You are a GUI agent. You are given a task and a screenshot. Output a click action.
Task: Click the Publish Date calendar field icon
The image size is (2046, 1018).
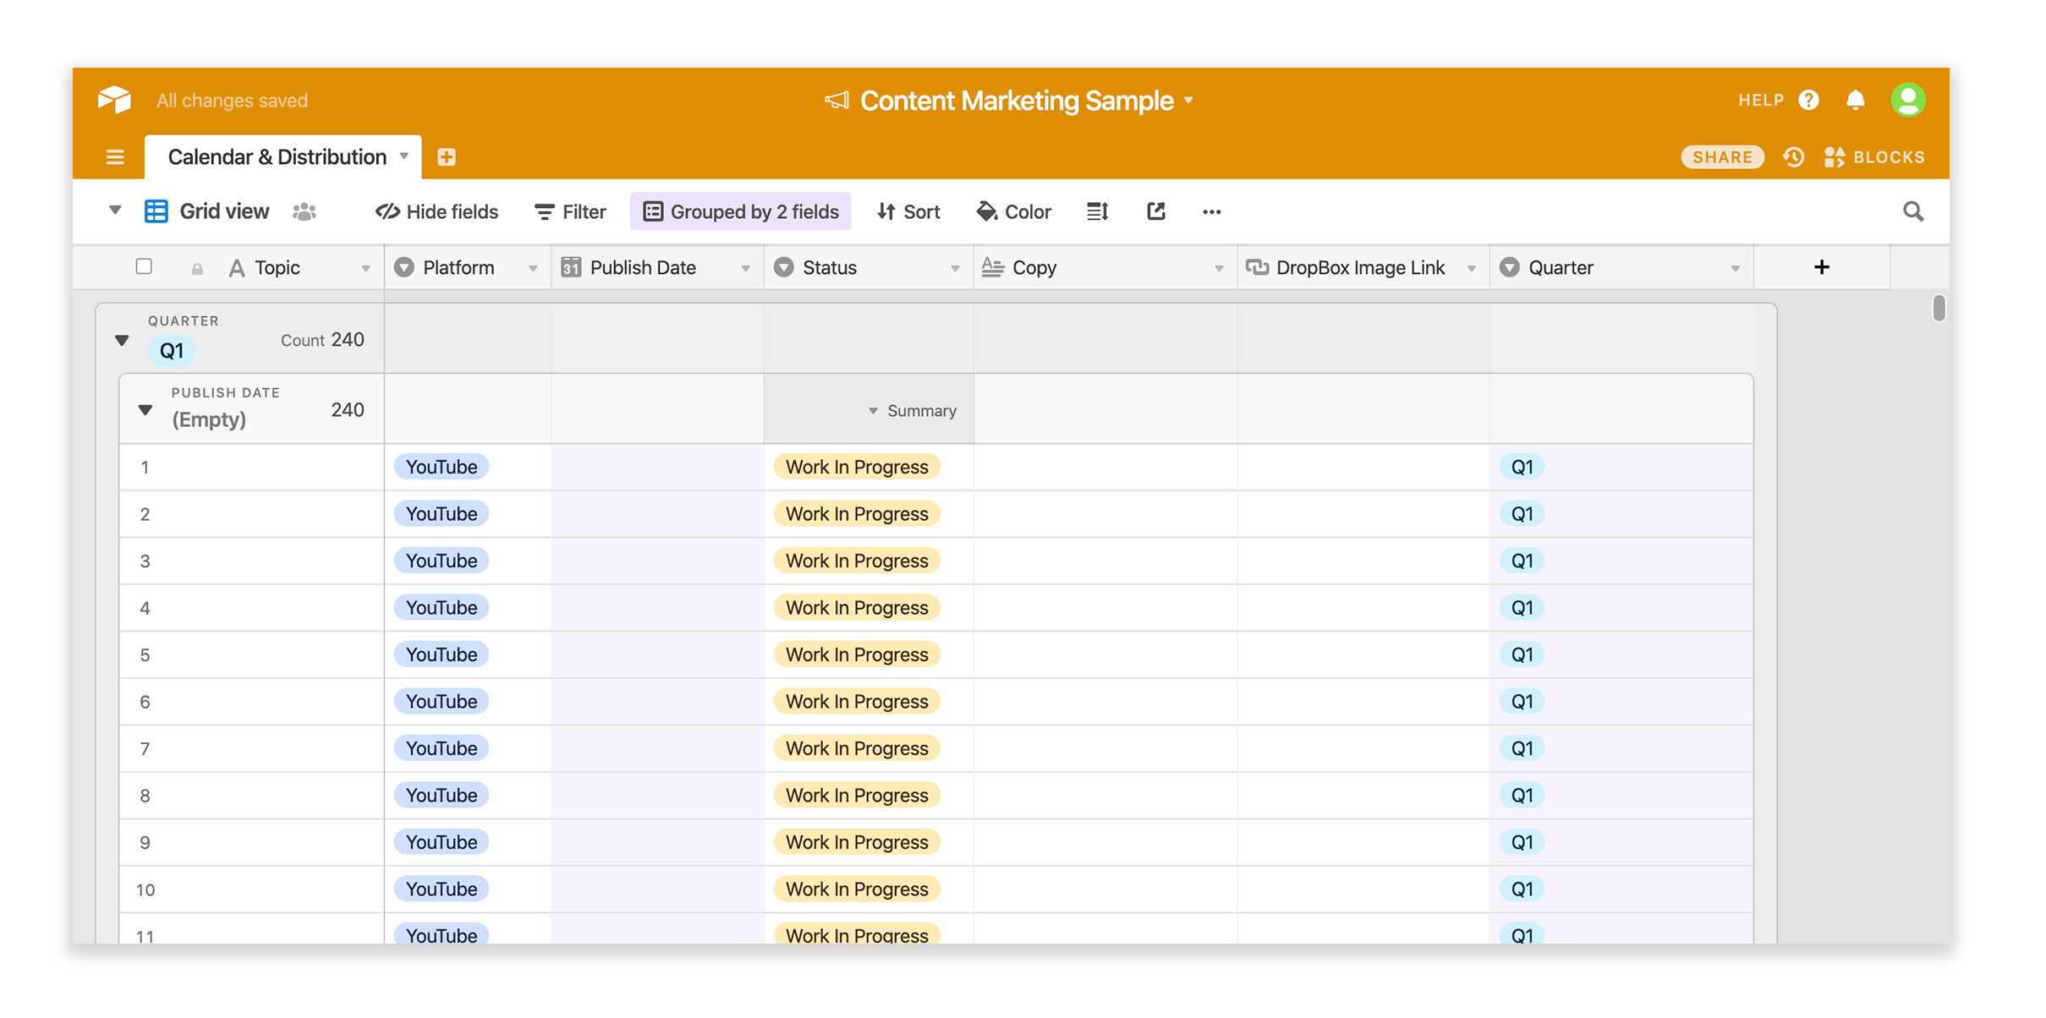[x=571, y=267]
